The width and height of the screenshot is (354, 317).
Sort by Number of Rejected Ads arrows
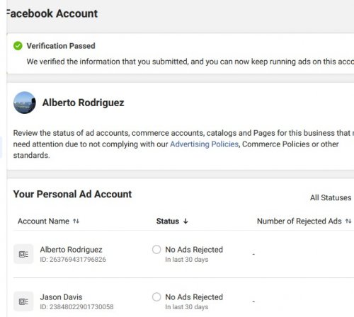click(x=348, y=221)
